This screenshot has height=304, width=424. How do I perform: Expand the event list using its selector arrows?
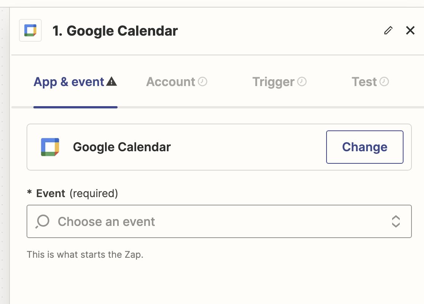coord(396,221)
